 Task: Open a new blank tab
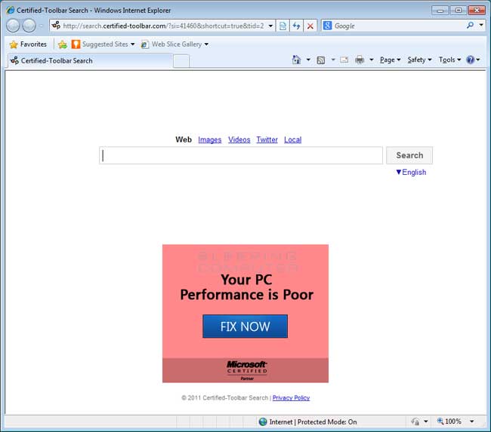(x=181, y=61)
